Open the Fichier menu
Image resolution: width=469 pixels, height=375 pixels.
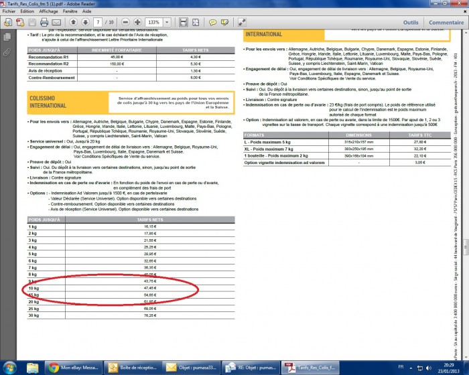tap(9, 11)
